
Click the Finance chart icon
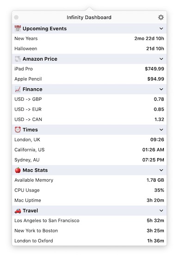coord(18,89)
